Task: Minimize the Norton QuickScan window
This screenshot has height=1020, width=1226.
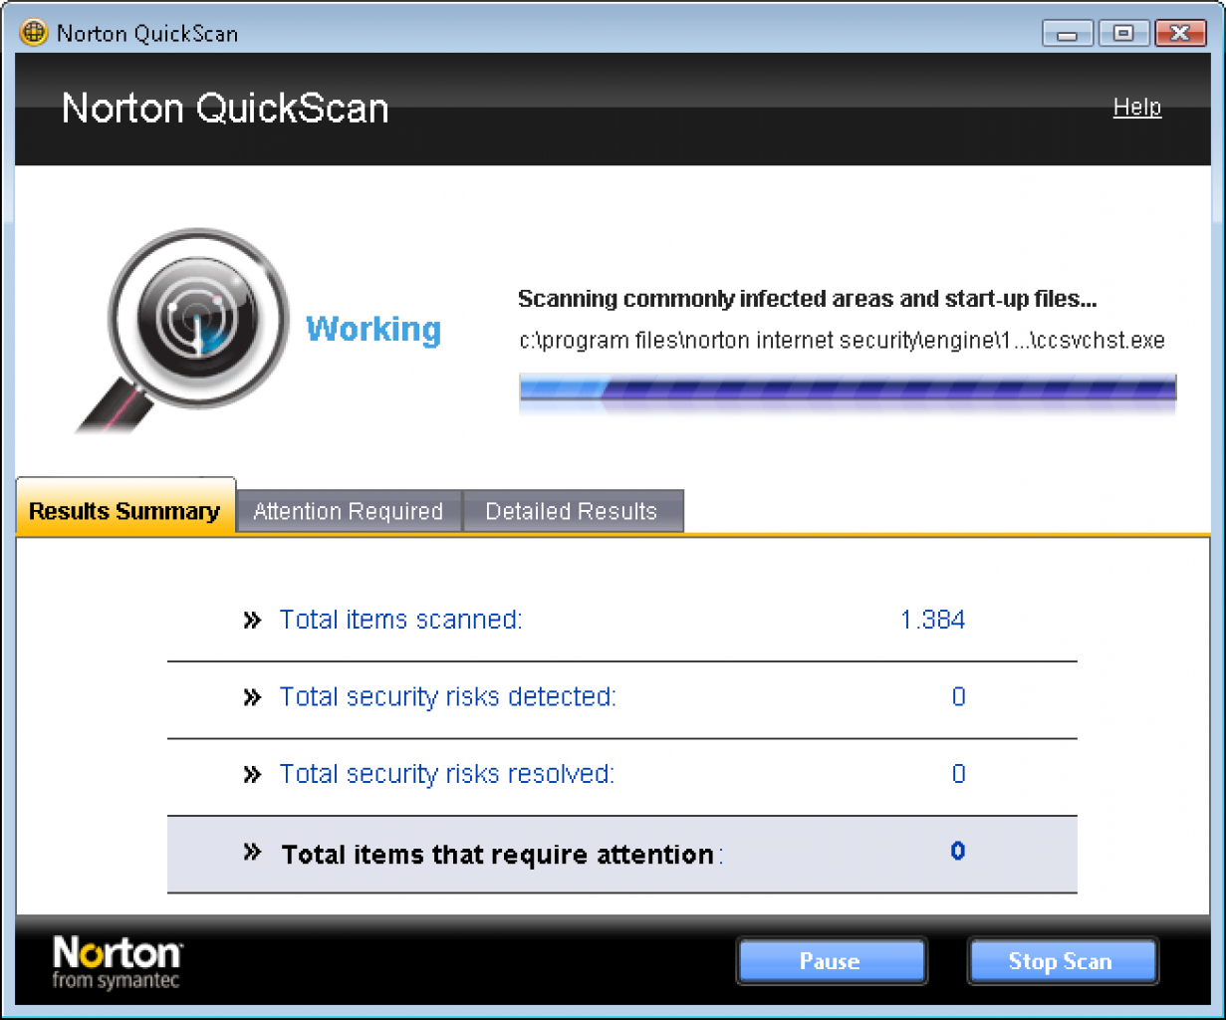Action: coord(1068,33)
